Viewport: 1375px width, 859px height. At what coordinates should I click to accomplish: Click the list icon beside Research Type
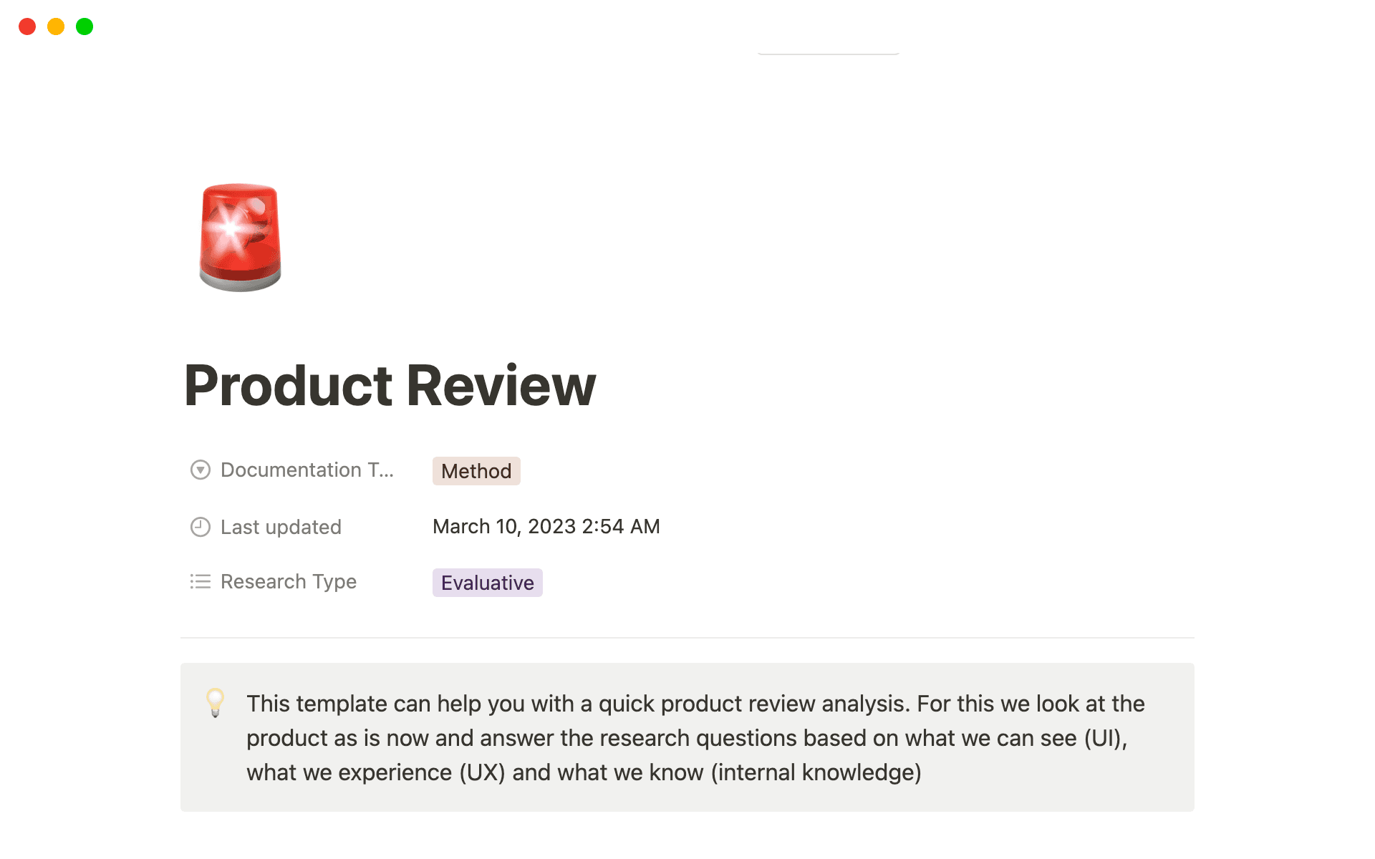tap(201, 581)
